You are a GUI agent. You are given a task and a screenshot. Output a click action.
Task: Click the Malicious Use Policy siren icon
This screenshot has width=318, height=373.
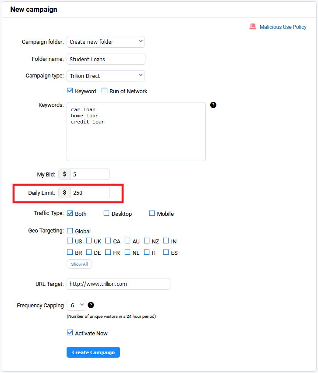point(253,27)
